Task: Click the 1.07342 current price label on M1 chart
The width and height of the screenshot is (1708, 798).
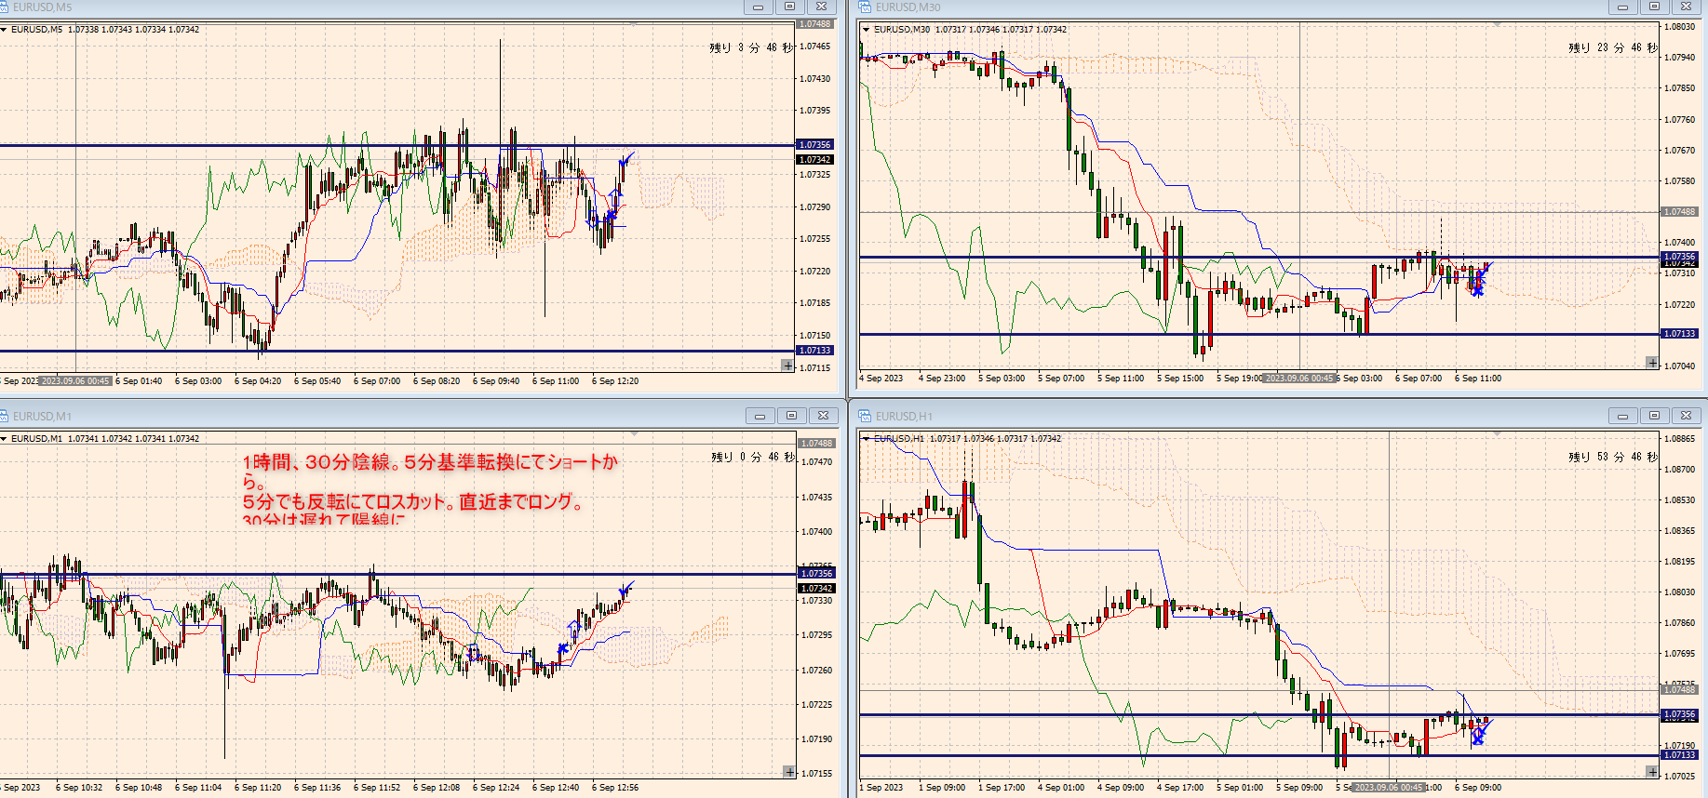Action: click(x=816, y=589)
